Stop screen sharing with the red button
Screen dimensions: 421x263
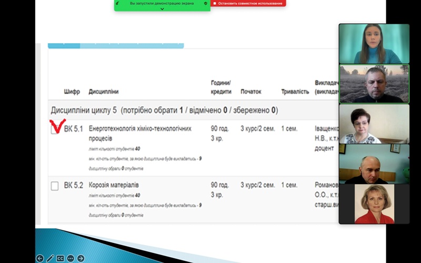pos(248,4)
